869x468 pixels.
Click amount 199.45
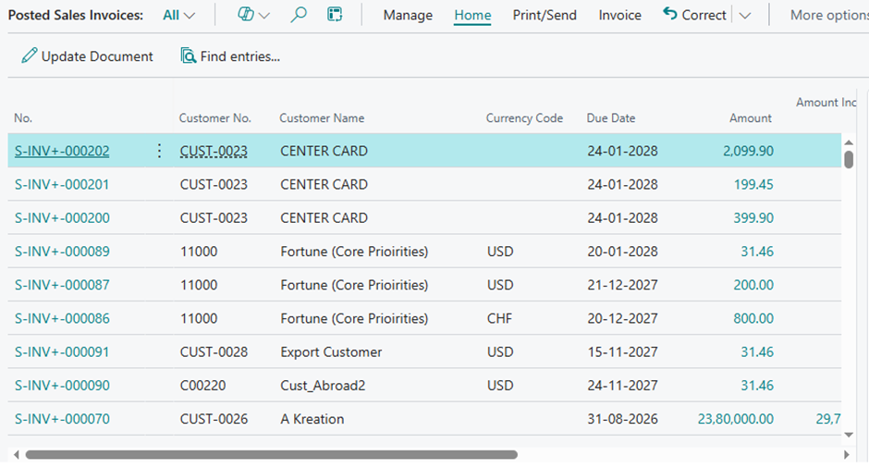click(753, 184)
